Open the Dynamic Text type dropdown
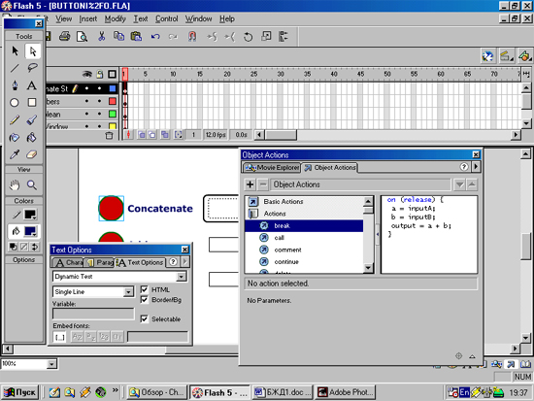This screenshot has height=401, width=534. pyautogui.click(x=182, y=277)
